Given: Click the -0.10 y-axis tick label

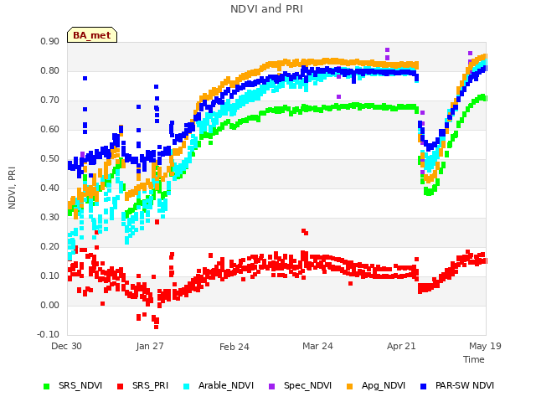Looking at the screenshot, I should tap(49, 334).
